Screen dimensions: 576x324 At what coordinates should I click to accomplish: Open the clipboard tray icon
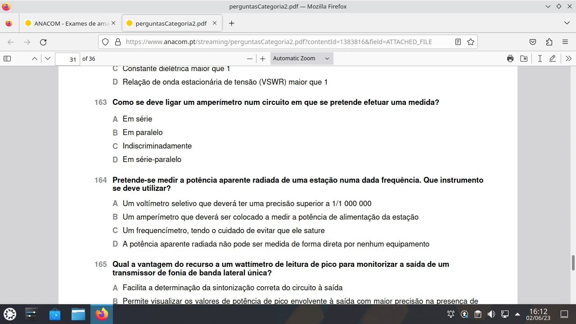(x=478, y=314)
